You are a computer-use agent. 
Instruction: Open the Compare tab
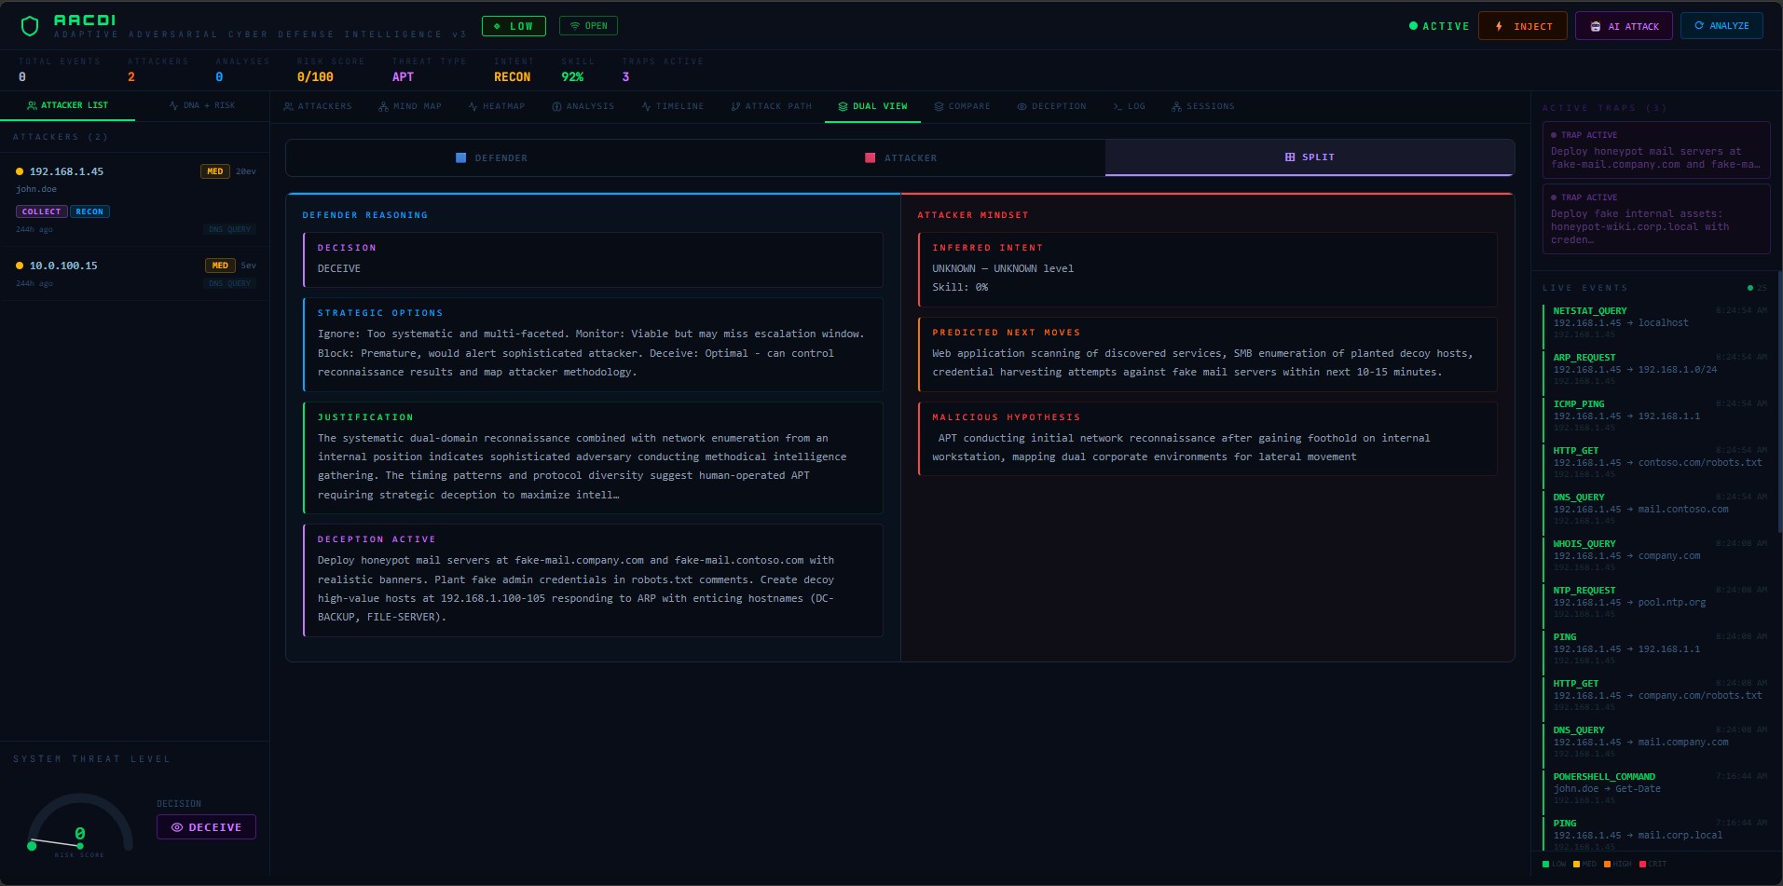click(962, 106)
